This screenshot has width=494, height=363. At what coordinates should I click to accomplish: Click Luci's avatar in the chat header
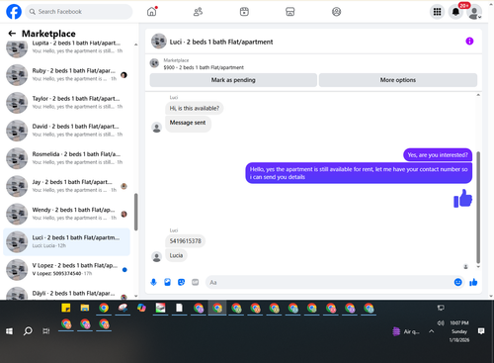[159, 42]
